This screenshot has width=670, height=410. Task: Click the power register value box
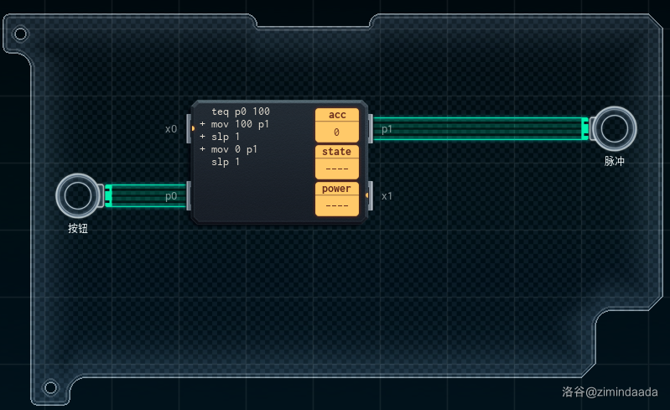pyautogui.click(x=336, y=205)
